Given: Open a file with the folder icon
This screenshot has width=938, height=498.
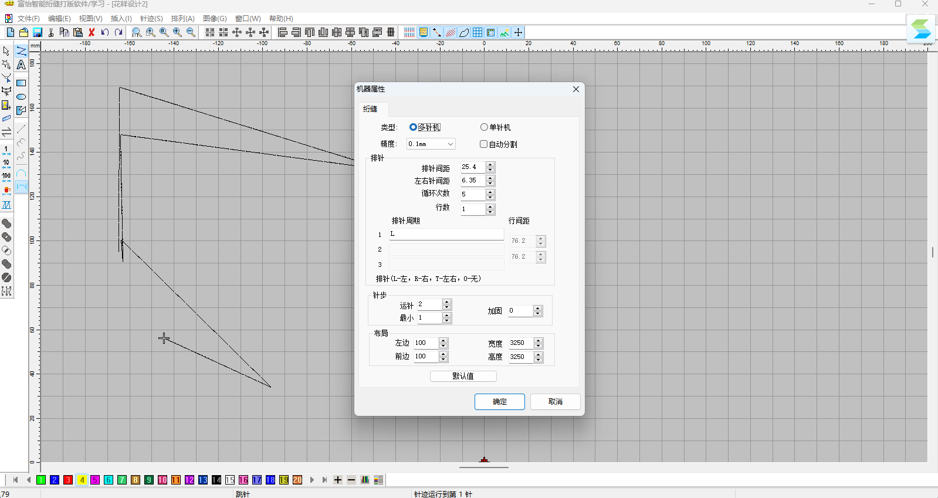Looking at the screenshot, I should 23,32.
